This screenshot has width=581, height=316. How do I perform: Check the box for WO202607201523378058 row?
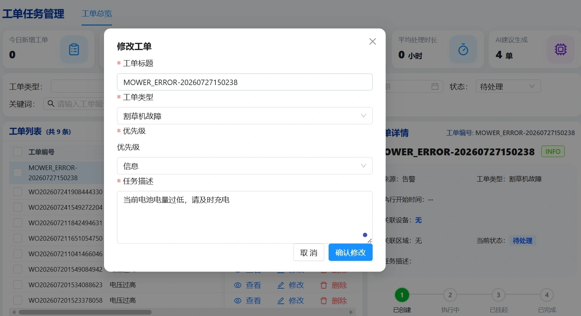pos(18,300)
